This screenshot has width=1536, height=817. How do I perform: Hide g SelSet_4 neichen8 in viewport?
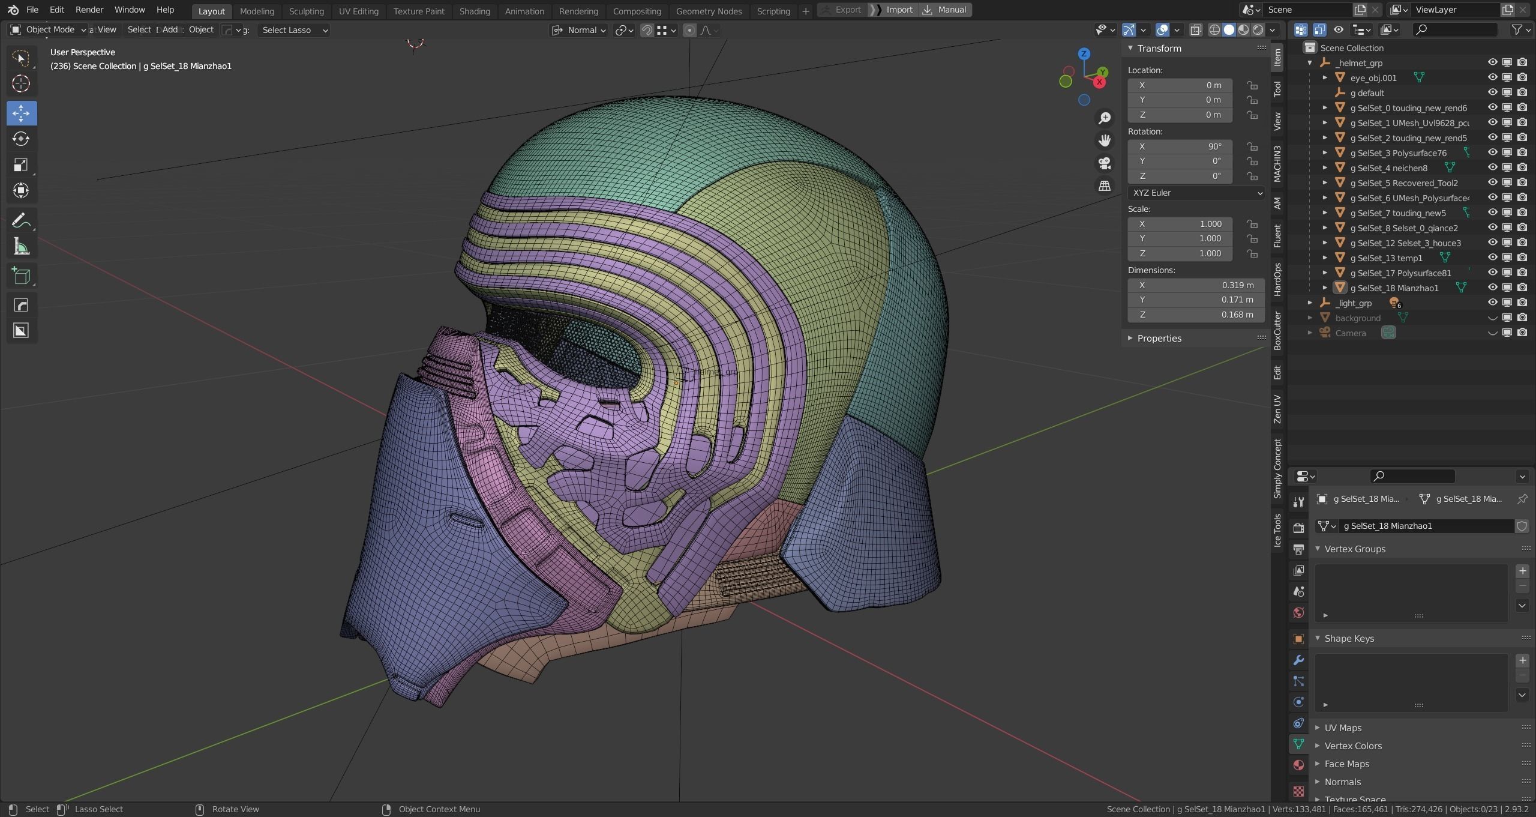(x=1493, y=167)
